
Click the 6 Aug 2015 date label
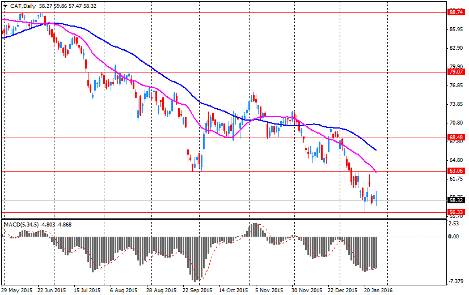point(124,290)
